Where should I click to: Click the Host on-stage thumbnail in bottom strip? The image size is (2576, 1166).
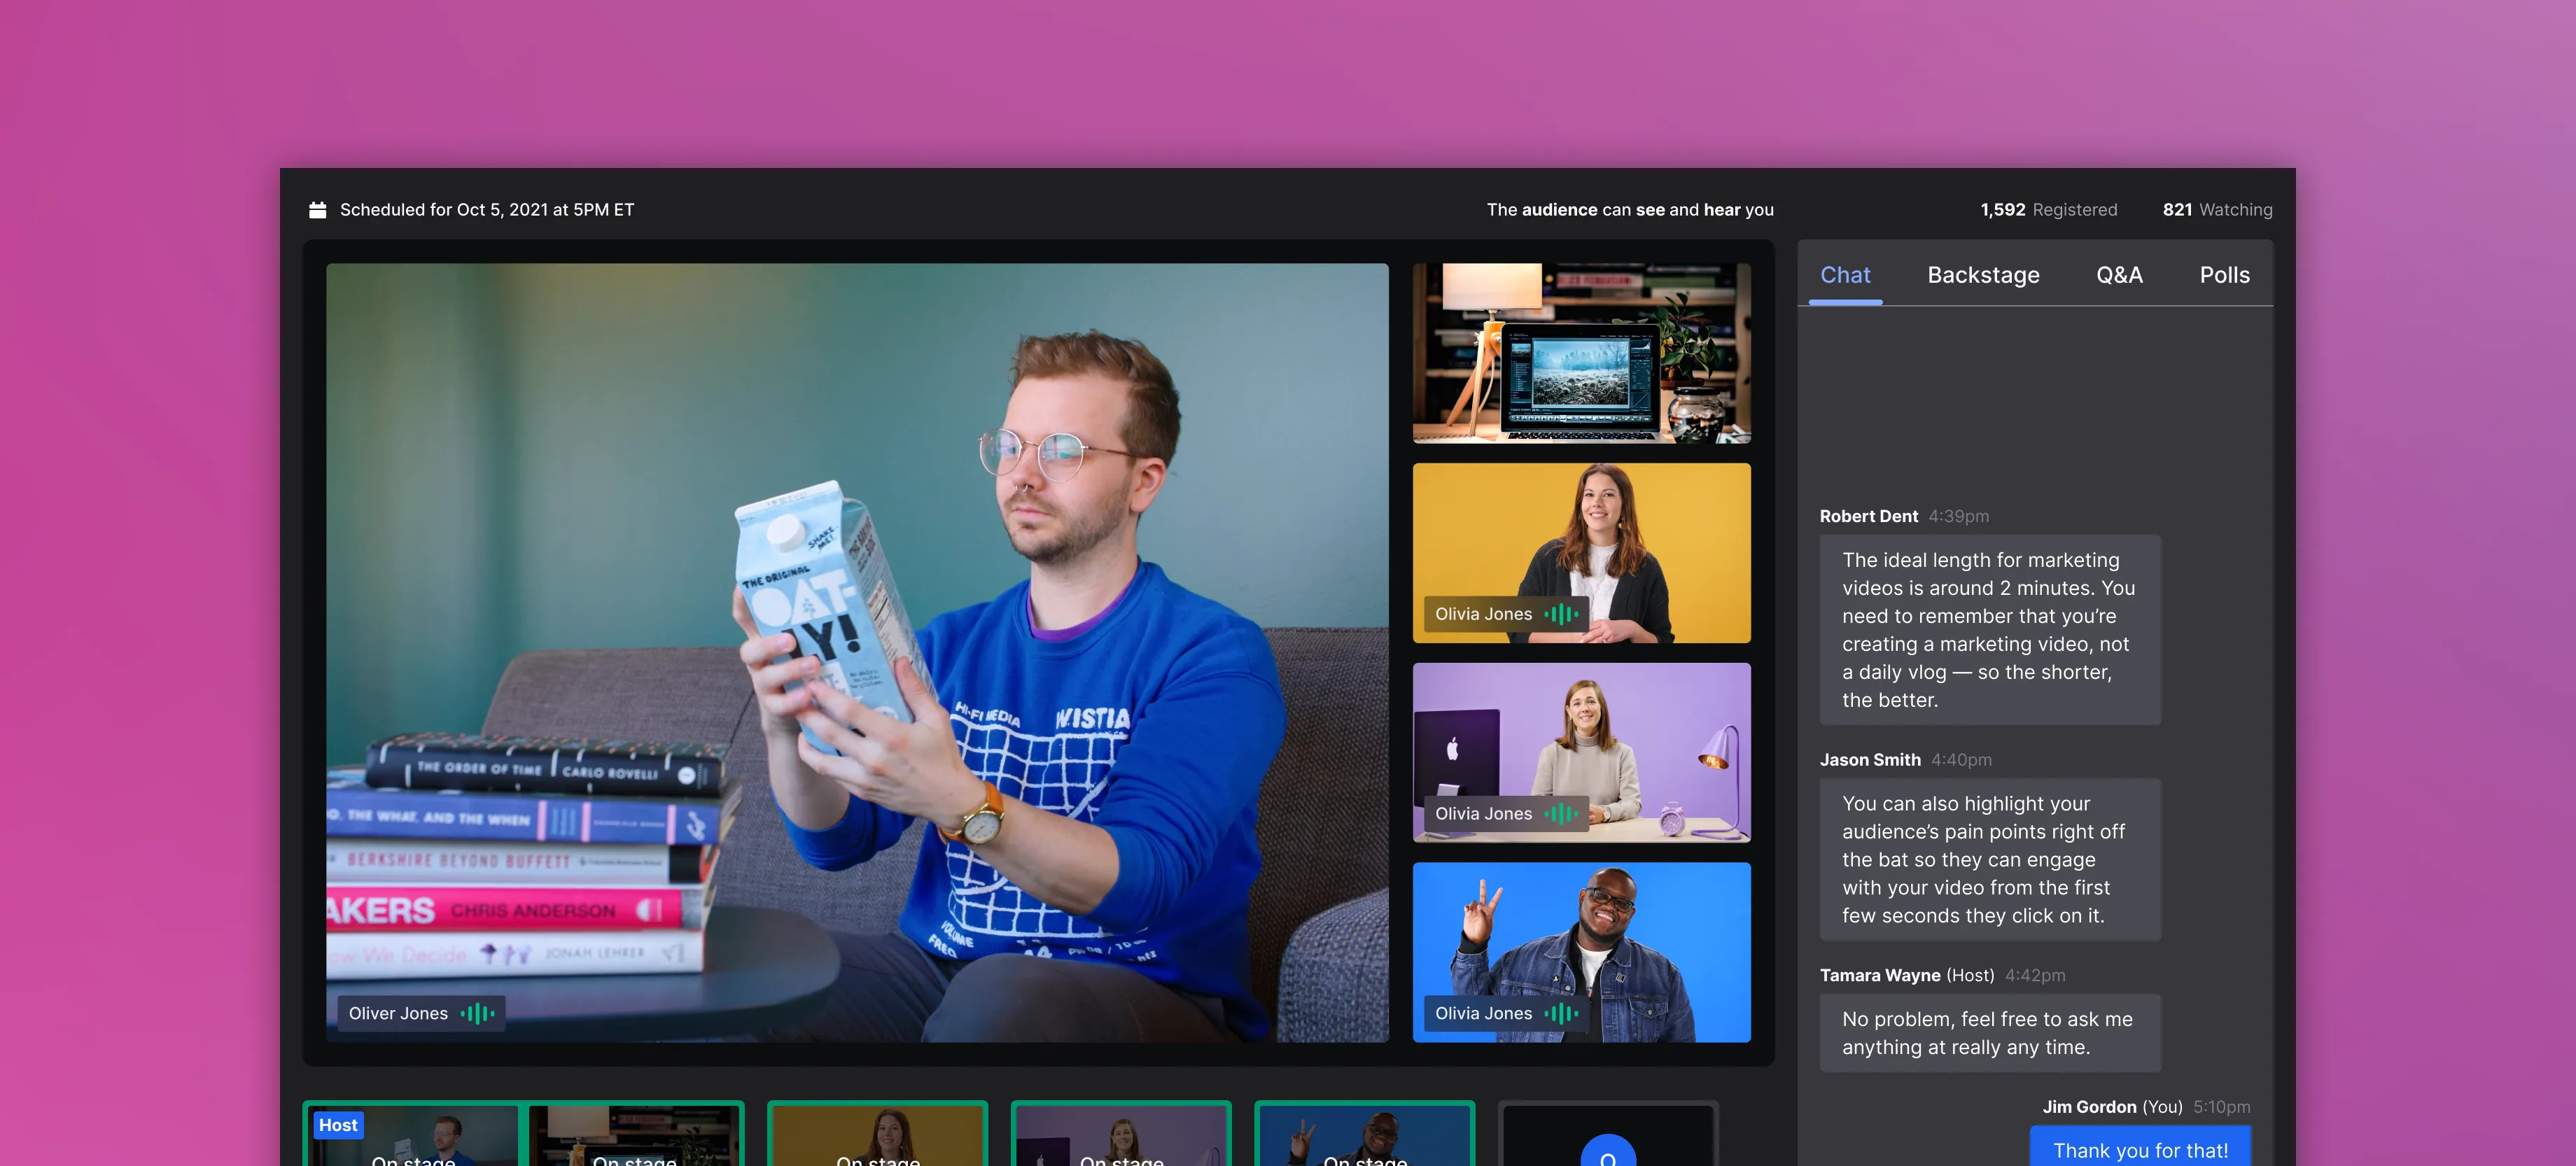pos(413,1135)
